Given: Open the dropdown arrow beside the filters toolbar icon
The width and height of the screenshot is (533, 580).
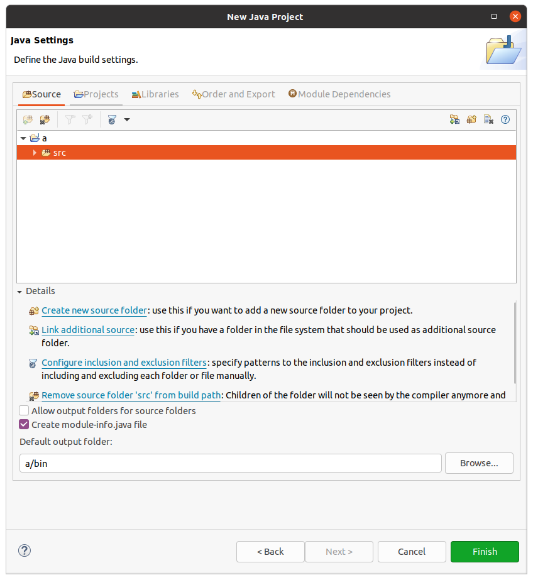Looking at the screenshot, I should point(127,119).
